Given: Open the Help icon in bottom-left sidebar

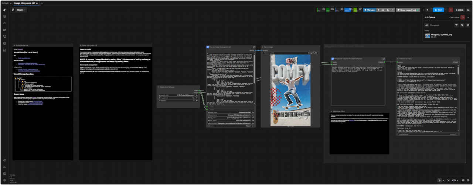Looking at the screenshot, I should 4,160.
